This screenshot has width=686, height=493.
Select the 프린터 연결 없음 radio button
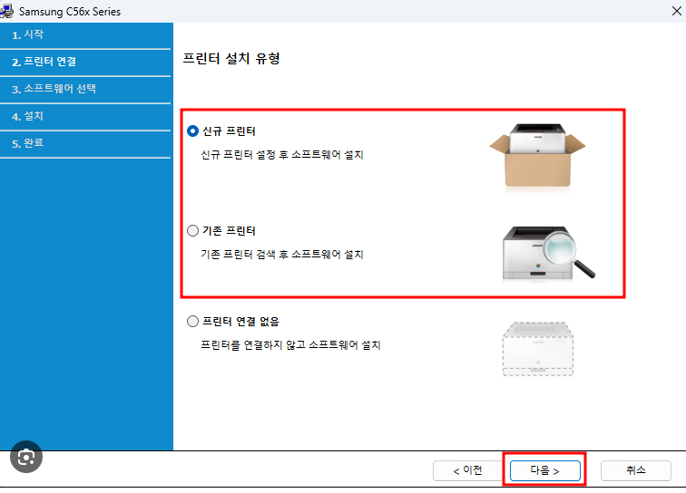[x=192, y=322]
